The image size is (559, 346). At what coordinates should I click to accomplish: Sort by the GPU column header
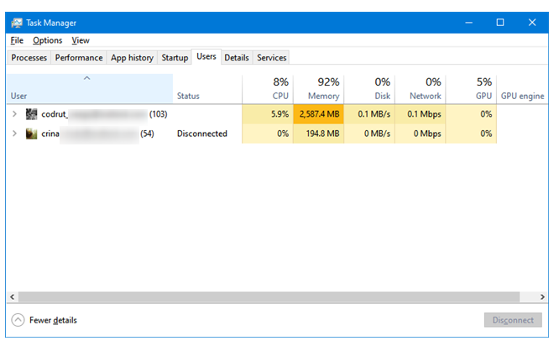[x=472, y=89]
